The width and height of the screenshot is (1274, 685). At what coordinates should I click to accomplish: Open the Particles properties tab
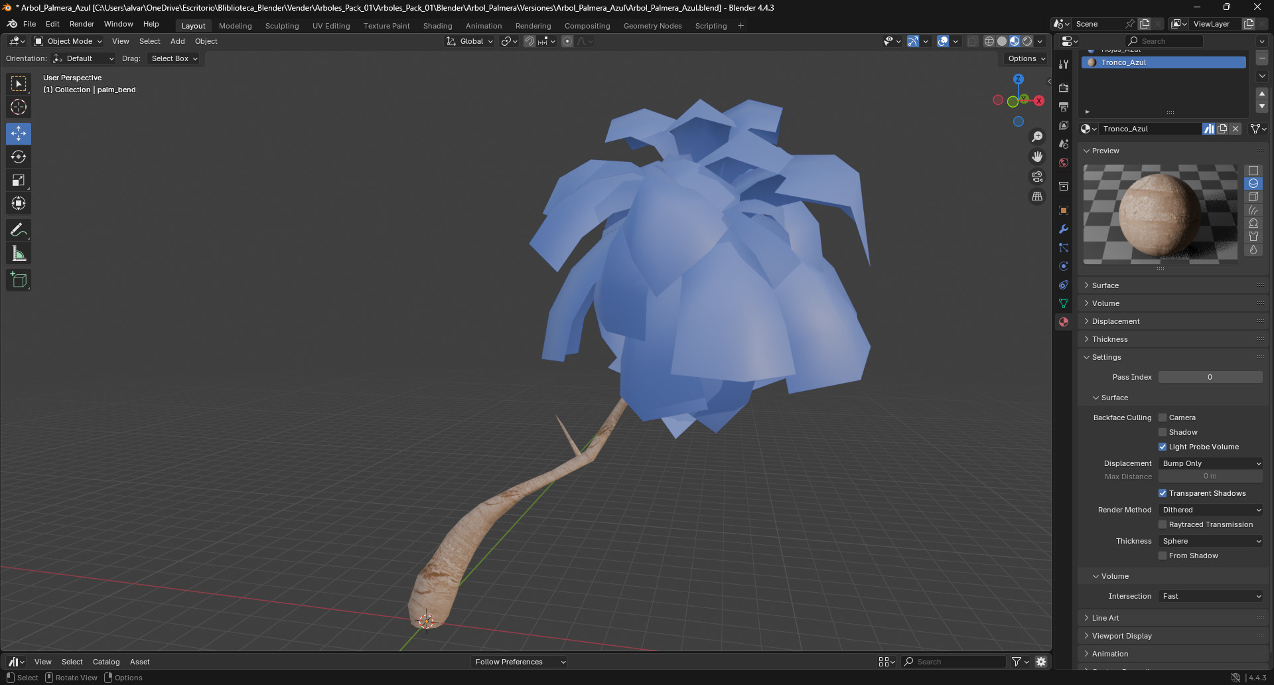[x=1064, y=248]
